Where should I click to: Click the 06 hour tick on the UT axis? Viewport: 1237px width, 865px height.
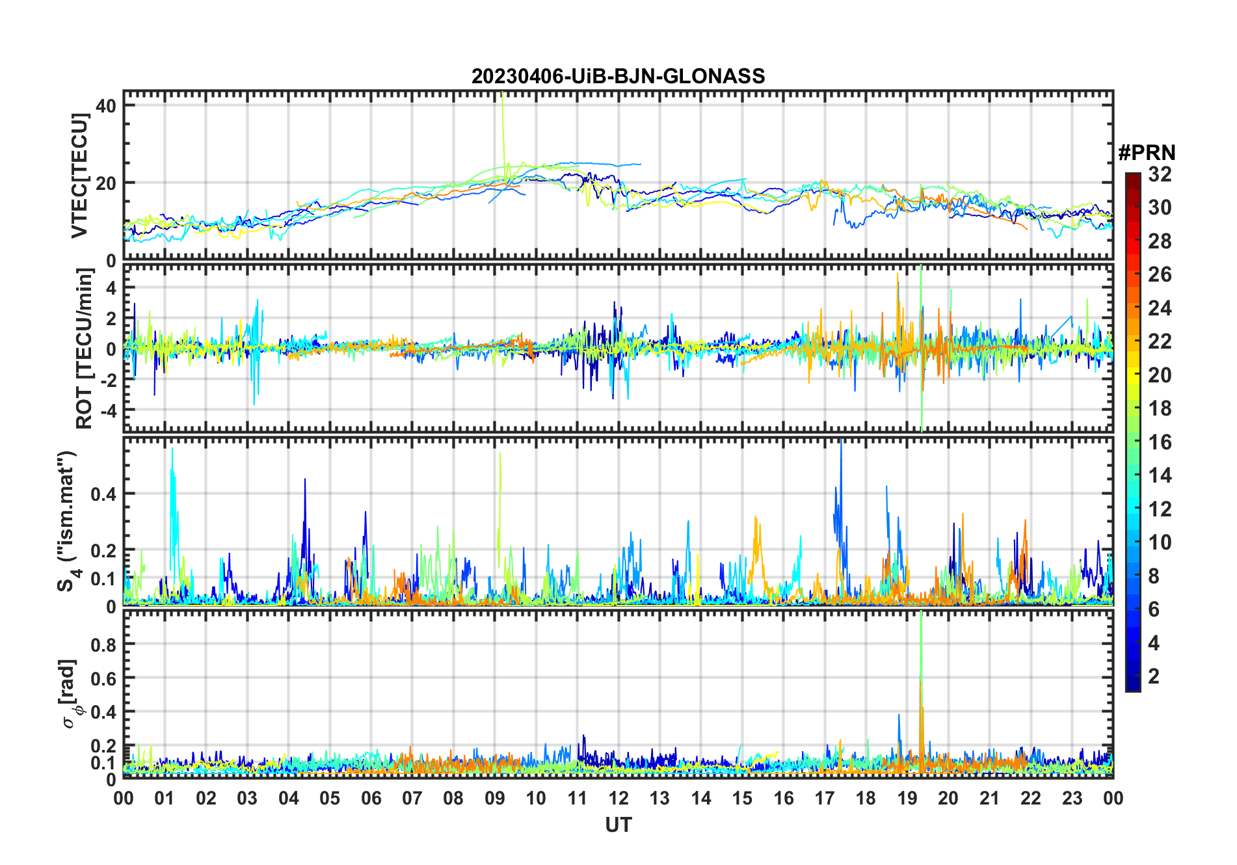(x=371, y=798)
